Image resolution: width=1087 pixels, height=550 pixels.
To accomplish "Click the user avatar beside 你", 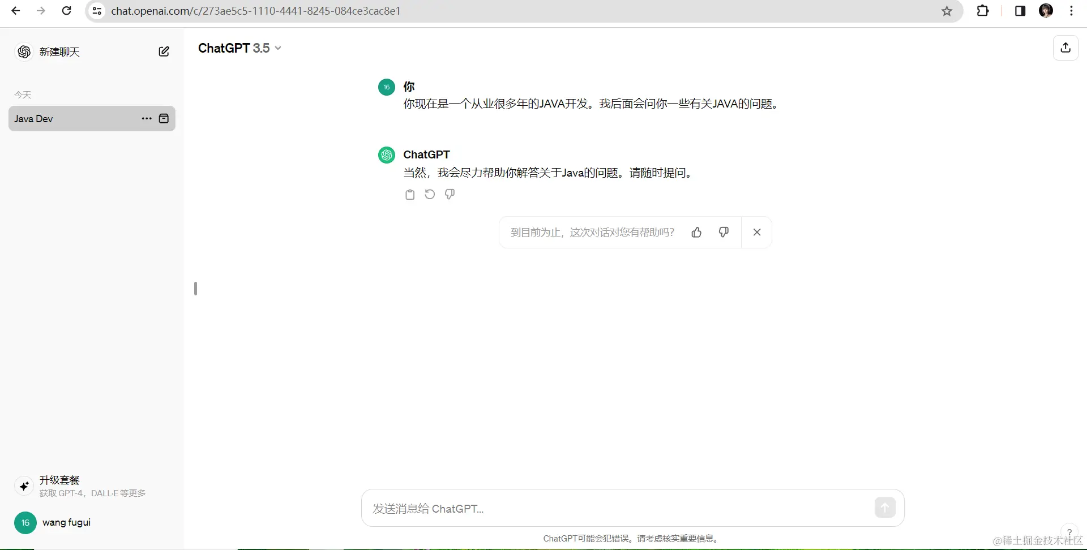I will (x=386, y=87).
